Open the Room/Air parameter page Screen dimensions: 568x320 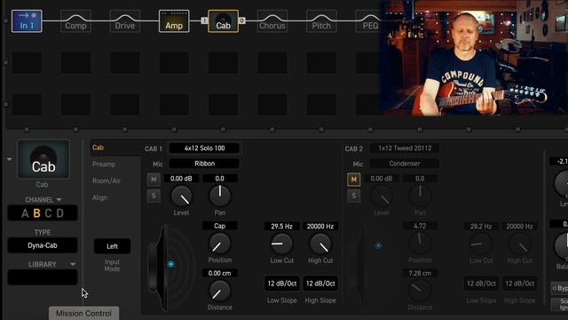(x=106, y=180)
